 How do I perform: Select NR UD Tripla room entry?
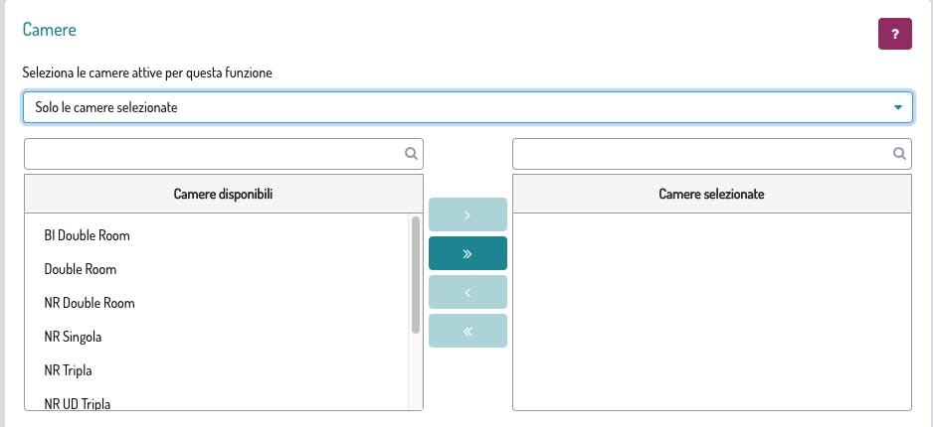pyautogui.click(x=78, y=403)
